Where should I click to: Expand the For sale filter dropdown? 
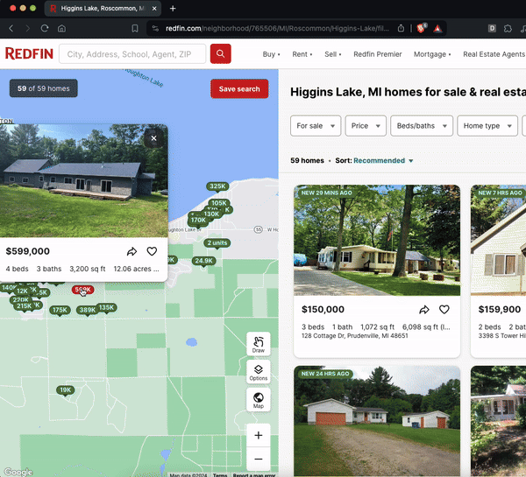[316, 126]
